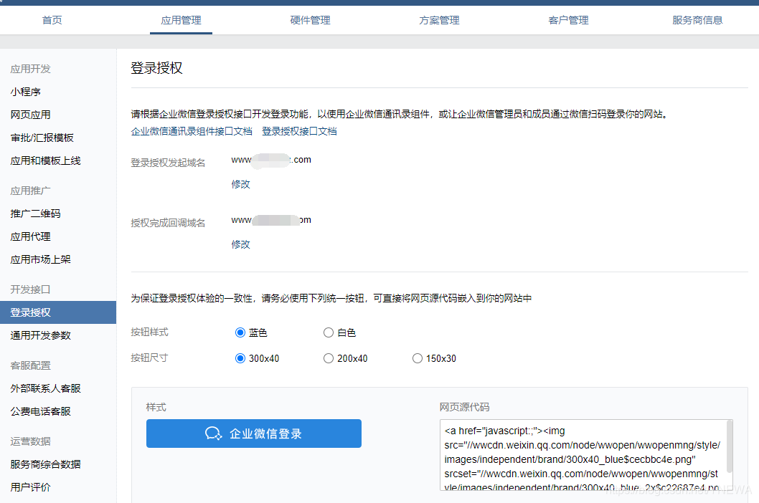This screenshot has width=759, height=503.
Task: Click the 登录授权发起域名 label
Action: pyautogui.click(x=168, y=163)
